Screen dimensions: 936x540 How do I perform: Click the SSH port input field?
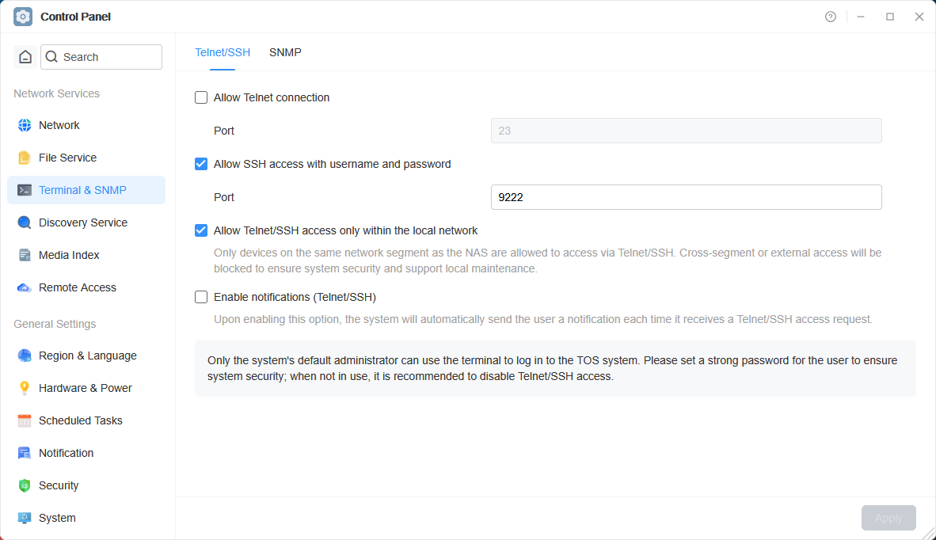tap(686, 196)
